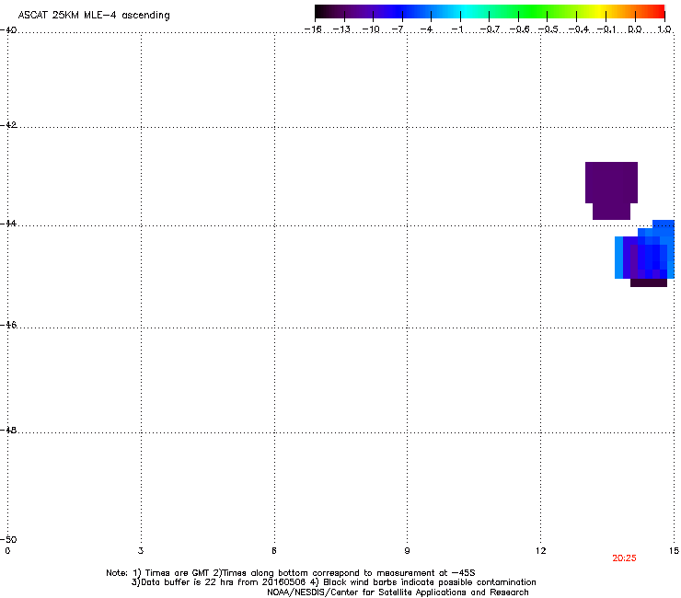This screenshot has height=598, width=681.
Task: Click the -0.1 color scale label
Action: click(606, 29)
